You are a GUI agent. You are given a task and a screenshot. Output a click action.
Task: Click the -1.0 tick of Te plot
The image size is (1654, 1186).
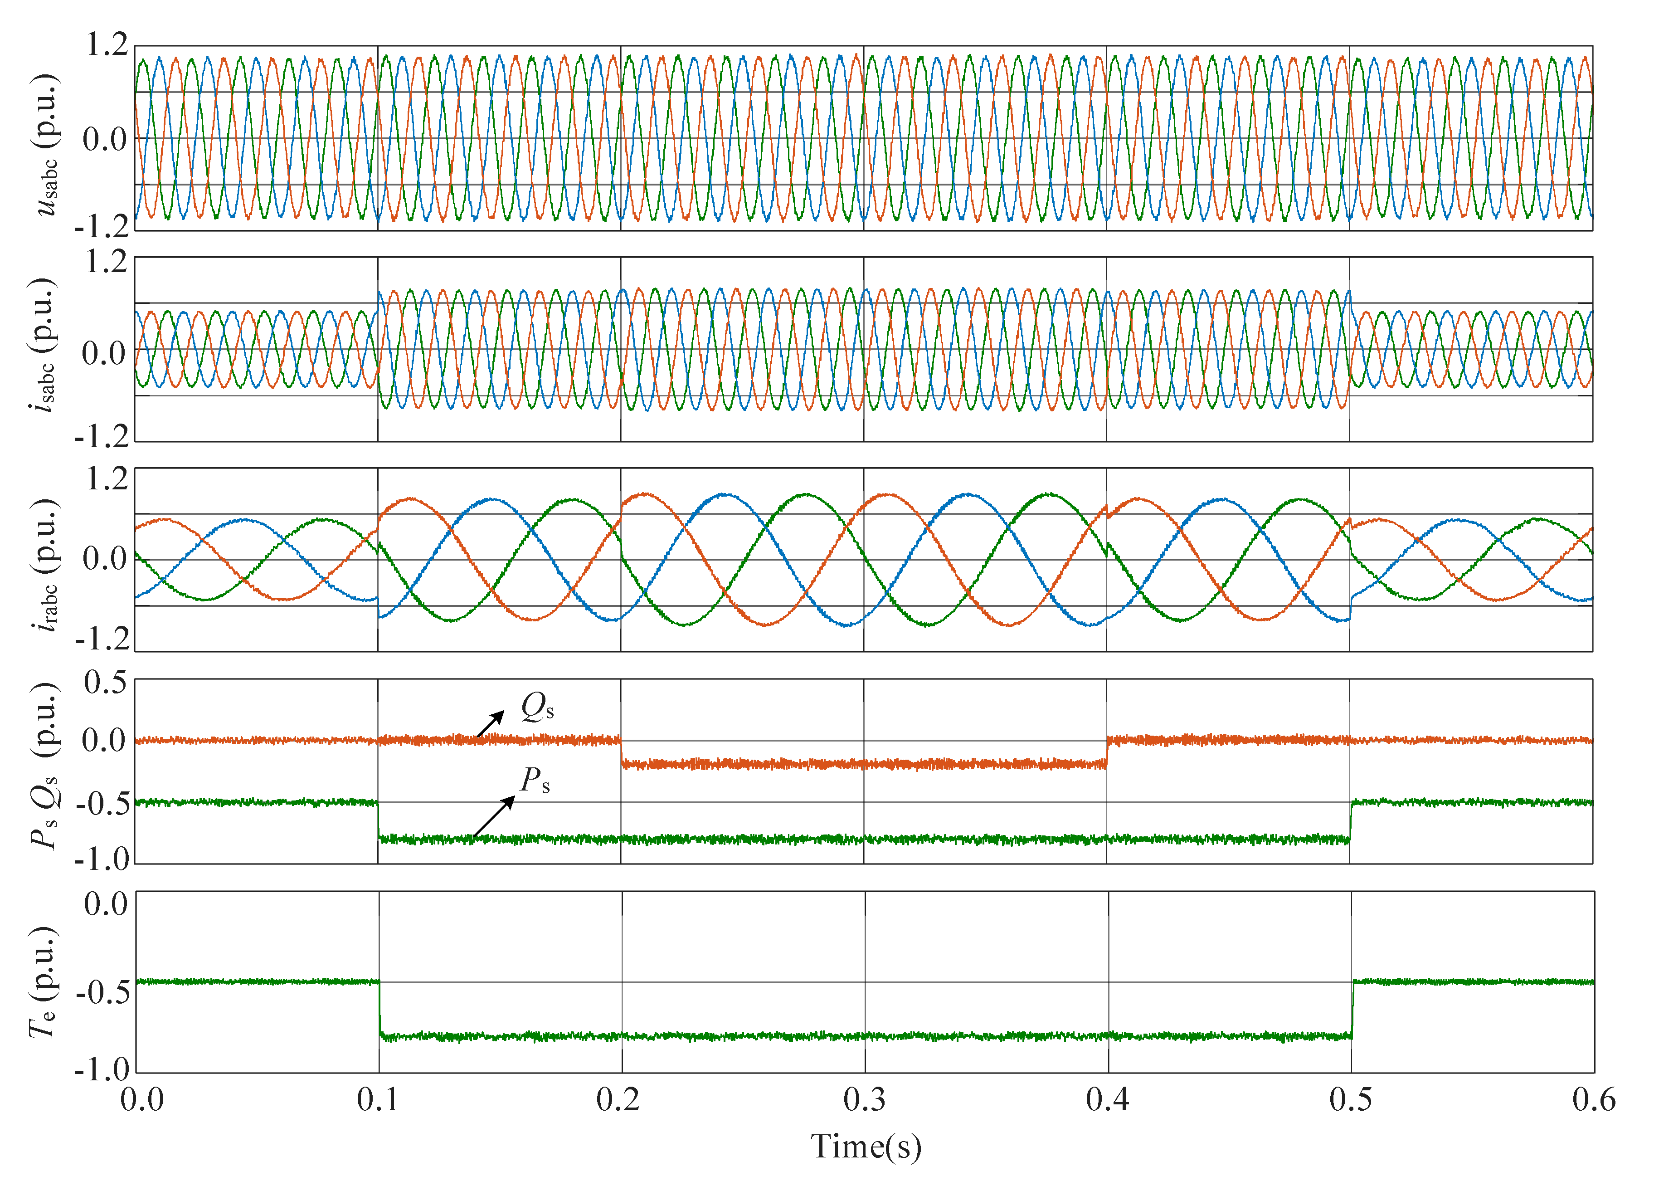pos(102,1070)
